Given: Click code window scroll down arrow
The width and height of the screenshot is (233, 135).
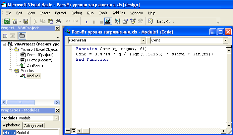Looking at the screenshot, I should (x=229, y=125).
